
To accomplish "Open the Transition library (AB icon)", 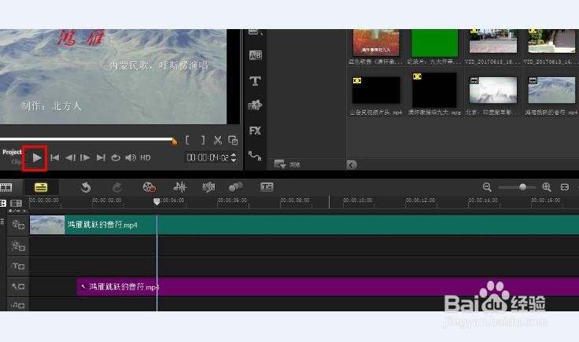I will (x=255, y=55).
